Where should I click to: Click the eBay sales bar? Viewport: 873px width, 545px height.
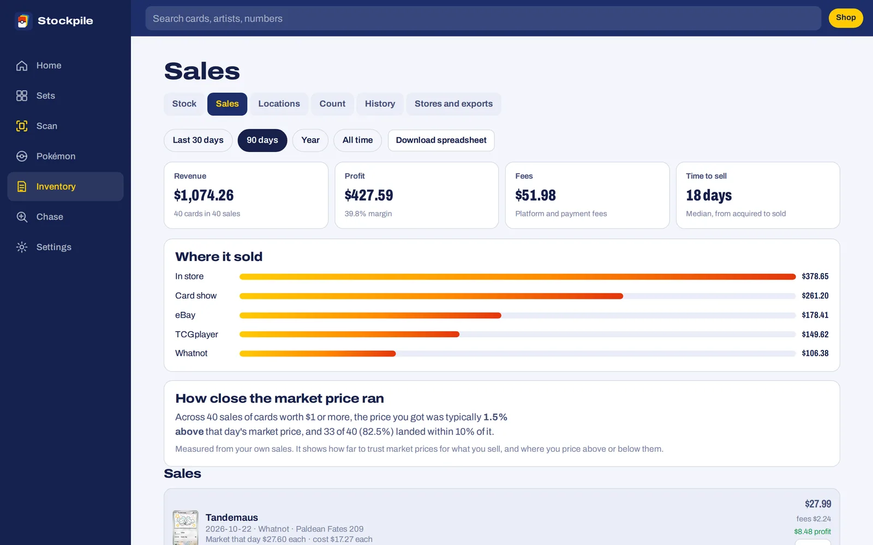tap(517, 316)
